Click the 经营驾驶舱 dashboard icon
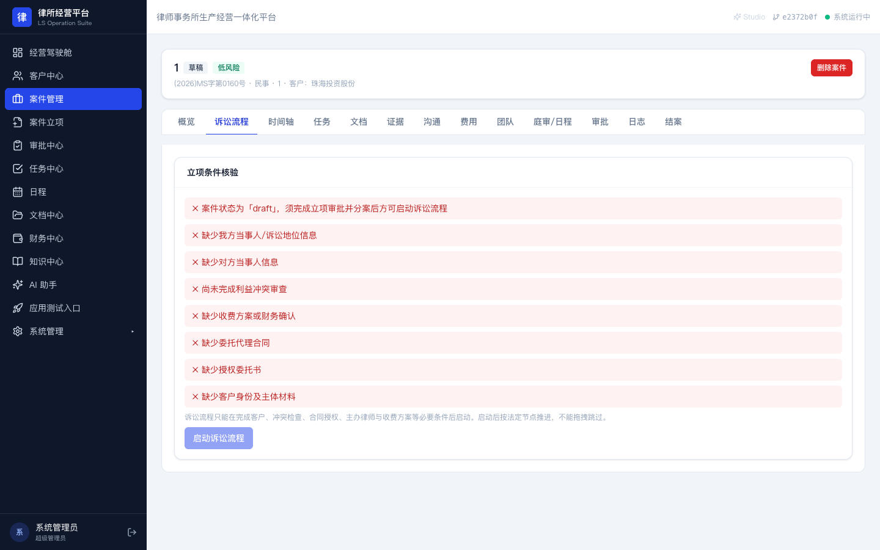 18,53
